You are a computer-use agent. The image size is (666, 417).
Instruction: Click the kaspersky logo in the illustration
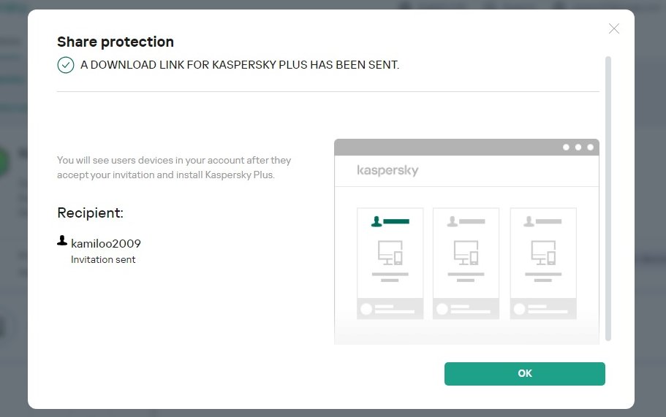387,171
